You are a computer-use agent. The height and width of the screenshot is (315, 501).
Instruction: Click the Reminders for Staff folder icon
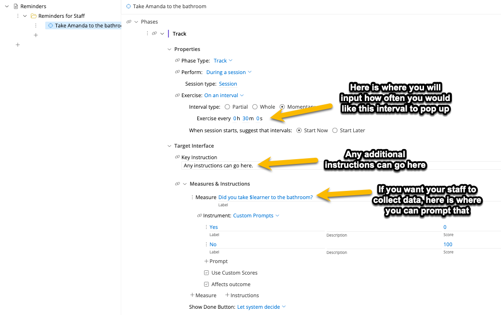(34, 16)
